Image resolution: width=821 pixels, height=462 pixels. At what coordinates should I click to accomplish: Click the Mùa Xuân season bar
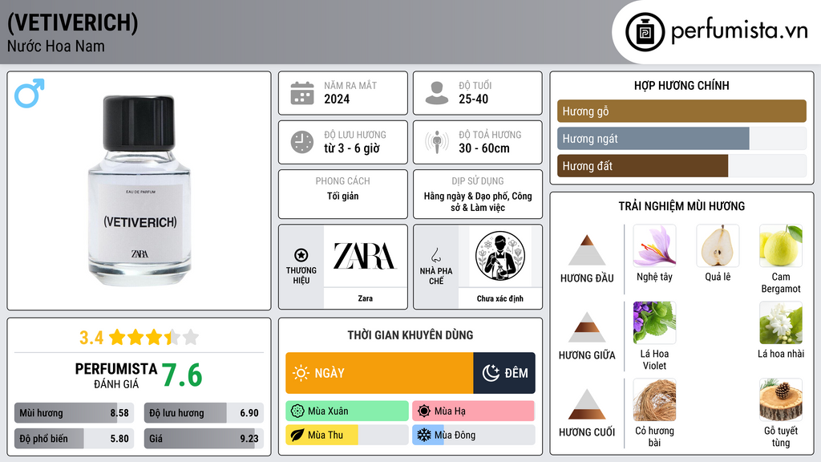[x=347, y=411]
